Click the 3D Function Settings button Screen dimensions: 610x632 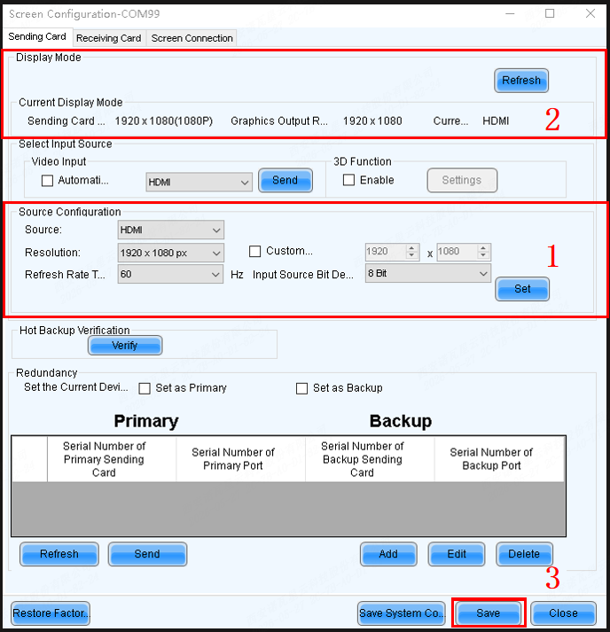462,180
